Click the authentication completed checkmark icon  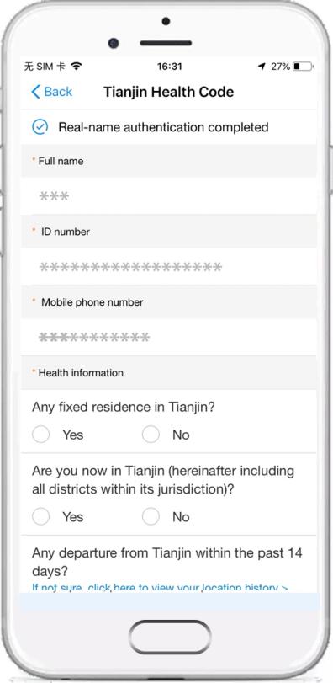point(40,127)
